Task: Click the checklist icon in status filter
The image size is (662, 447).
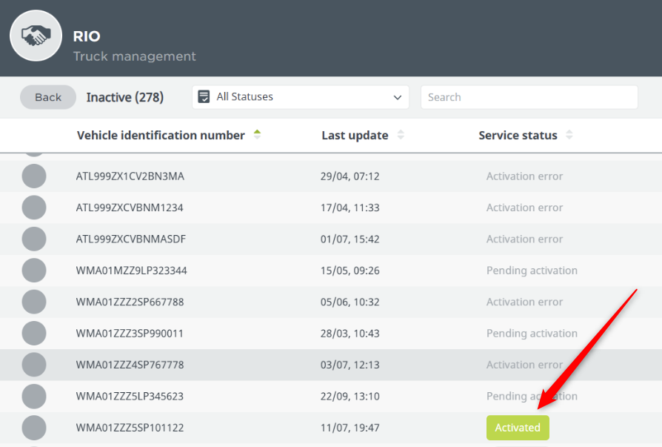Action: point(204,97)
